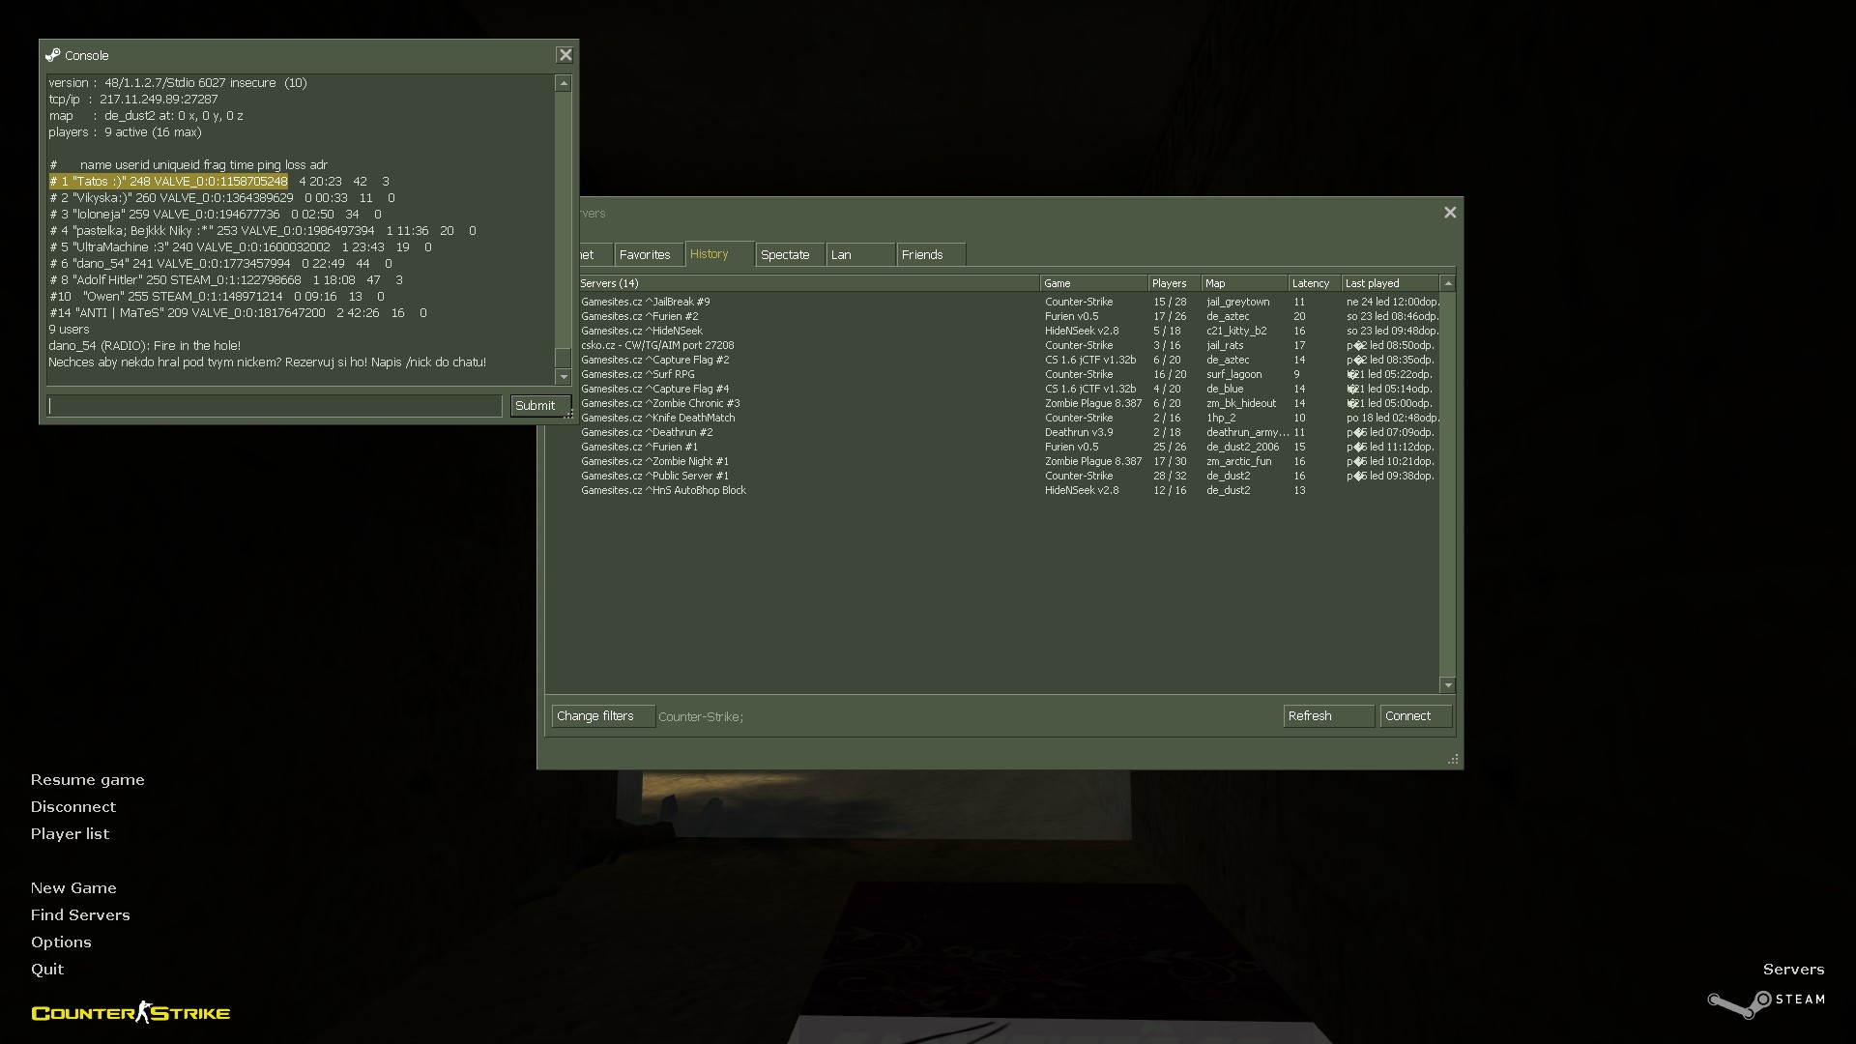Screen dimensions: 1856x1044
Task: Click Disconnect in main menu
Action: tap(72, 807)
